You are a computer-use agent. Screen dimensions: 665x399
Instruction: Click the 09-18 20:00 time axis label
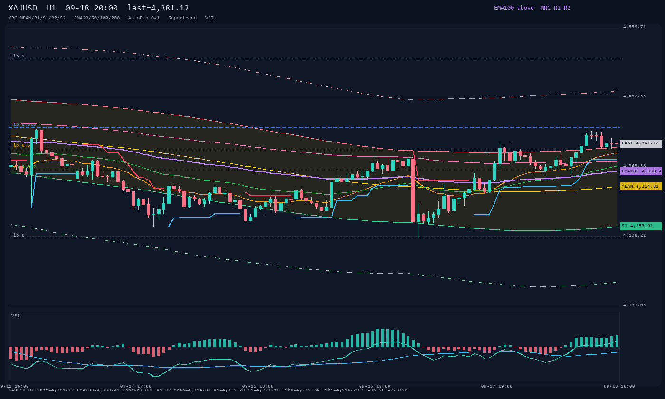[619, 386]
